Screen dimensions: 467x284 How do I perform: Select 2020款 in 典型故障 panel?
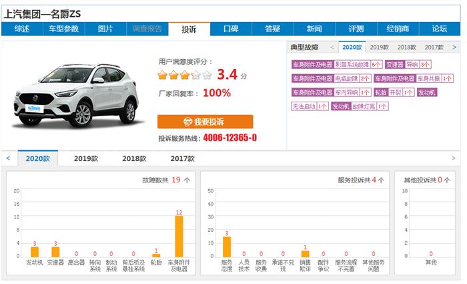pyautogui.click(x=352, y=47)
